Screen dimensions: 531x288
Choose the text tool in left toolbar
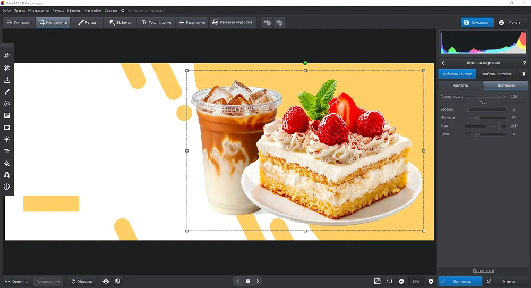pos(7,151)
